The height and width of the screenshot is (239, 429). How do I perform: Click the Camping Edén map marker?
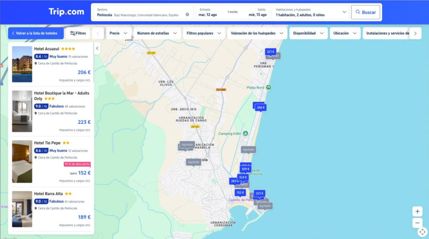pos(246,133)
